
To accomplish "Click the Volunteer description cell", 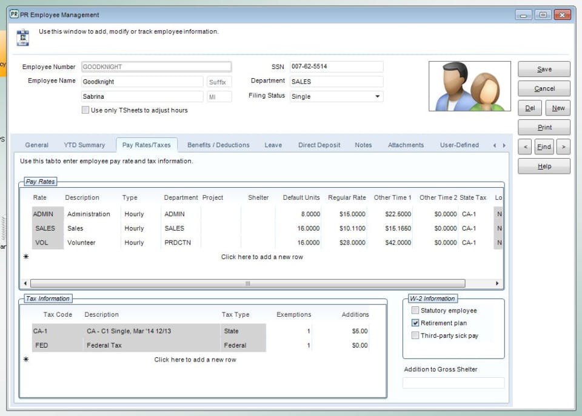I will pos(92,242).
